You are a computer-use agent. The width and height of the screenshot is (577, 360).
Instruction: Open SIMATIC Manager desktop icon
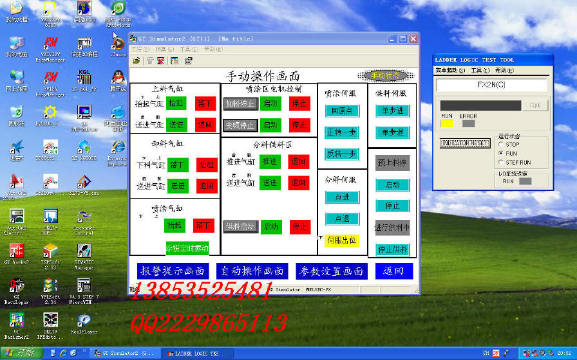[x=84, y=252]
